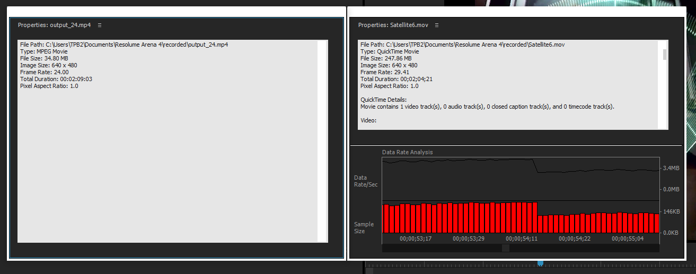Click the data rate line graph drop point

coord(535,166)
